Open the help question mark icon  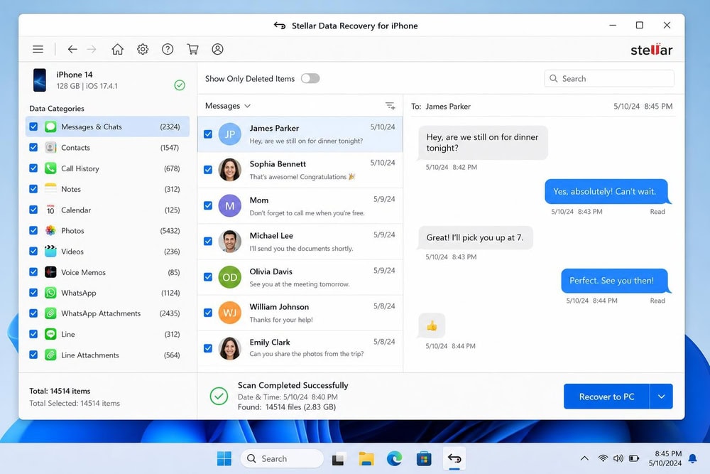point(168,49)
